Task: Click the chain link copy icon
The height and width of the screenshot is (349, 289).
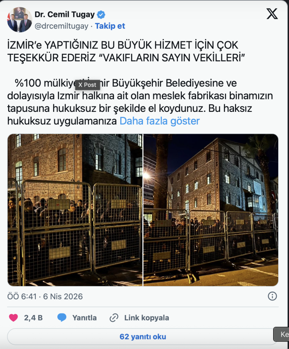Action: (x=114, y=318)
